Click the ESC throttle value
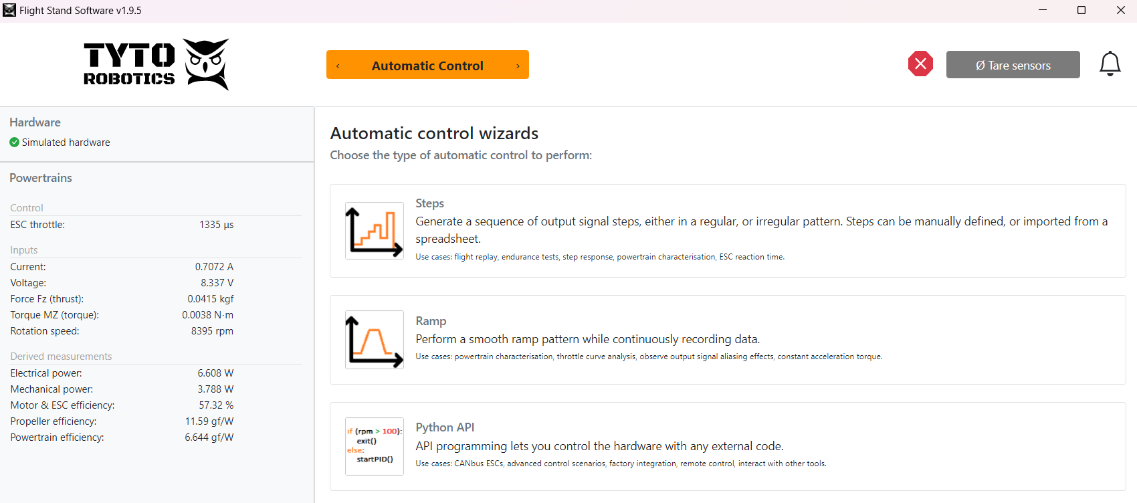The height and width of the screenshot is (503, 1137). [216, 225]
